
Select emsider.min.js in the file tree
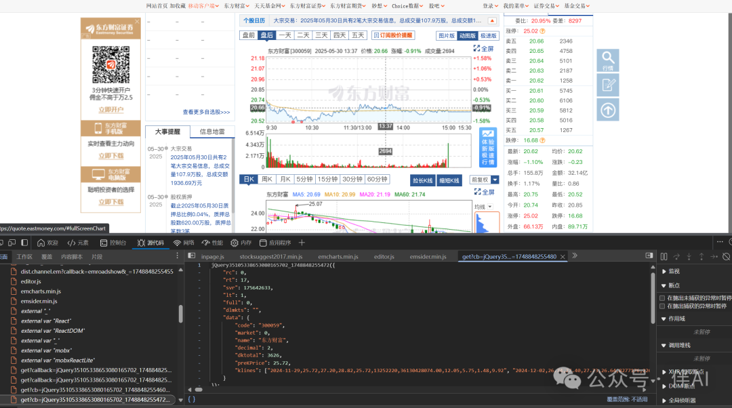pyautogui.click(x=39, y=301)
